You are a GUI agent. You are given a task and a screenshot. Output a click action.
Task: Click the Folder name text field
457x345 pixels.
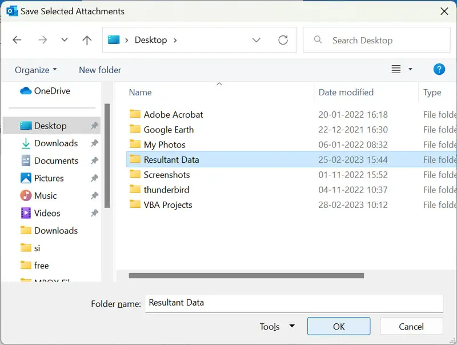[294, 303]
